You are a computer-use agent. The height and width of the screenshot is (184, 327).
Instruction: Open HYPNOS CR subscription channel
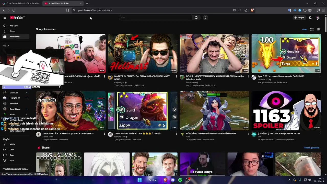point(15,98)
